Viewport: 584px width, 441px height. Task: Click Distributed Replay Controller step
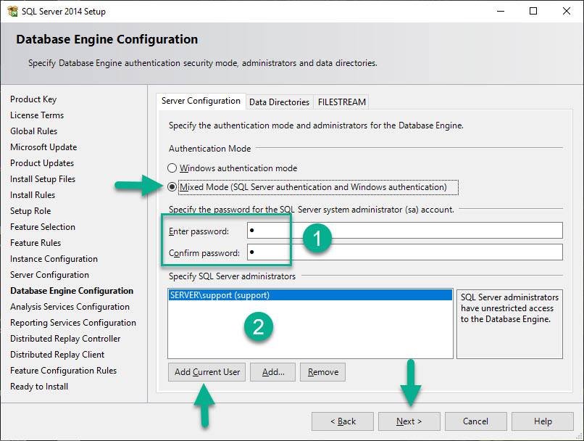coord(65,339)
